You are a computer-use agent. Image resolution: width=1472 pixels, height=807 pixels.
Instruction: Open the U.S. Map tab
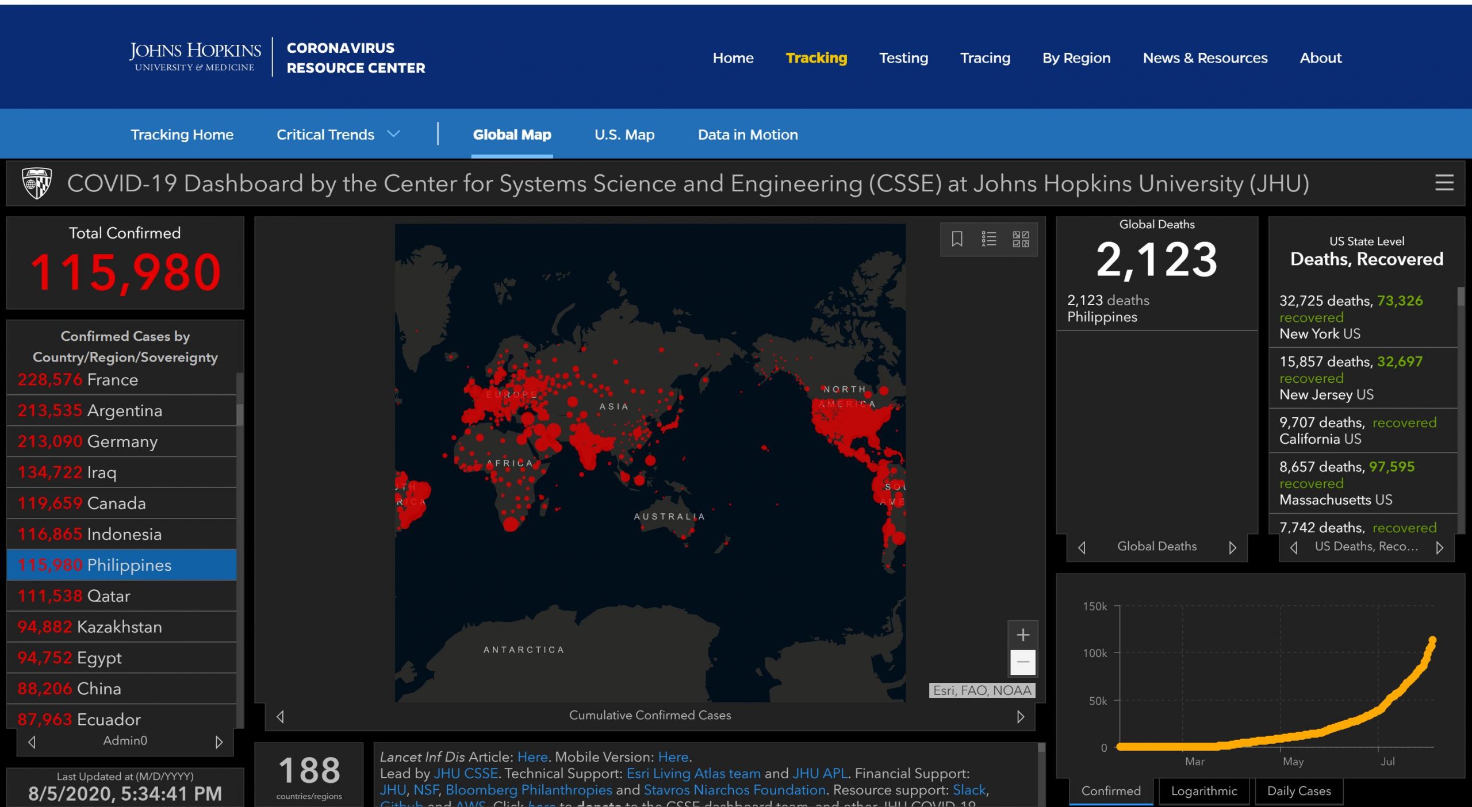point(624,134)
